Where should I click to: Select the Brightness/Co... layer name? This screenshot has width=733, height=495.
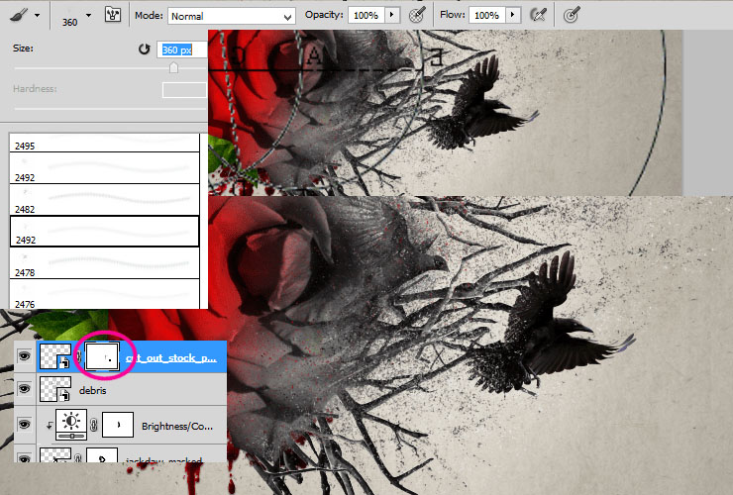pos(177,427)
